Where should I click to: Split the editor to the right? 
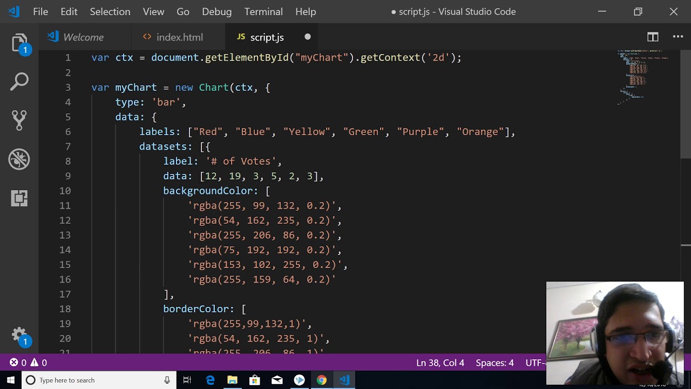click(653, 37)
